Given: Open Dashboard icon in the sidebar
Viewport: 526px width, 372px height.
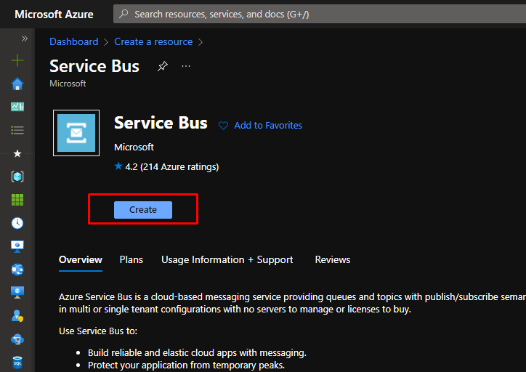Looking at the screenshot, I should pos(17,107).
